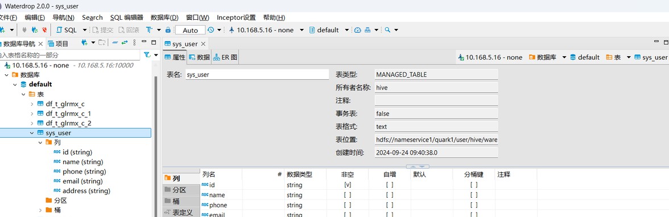669x217 pixels.
Task: Click the Auto commit mode field
Action: [190, 30]
